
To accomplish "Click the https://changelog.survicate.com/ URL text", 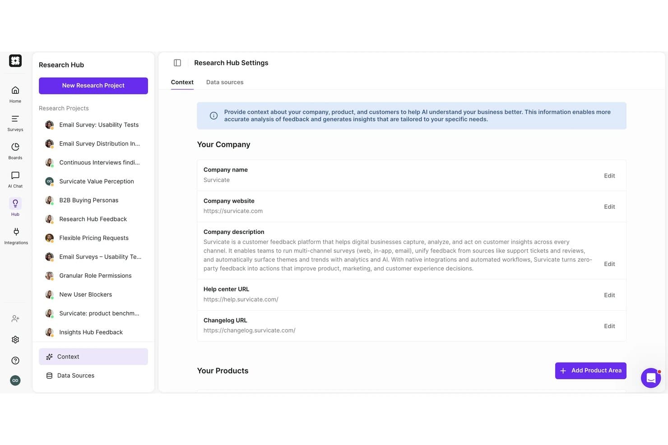I will coord(250,330).
